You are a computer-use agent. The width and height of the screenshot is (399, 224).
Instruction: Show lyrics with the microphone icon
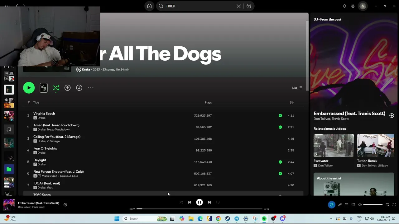340,205
